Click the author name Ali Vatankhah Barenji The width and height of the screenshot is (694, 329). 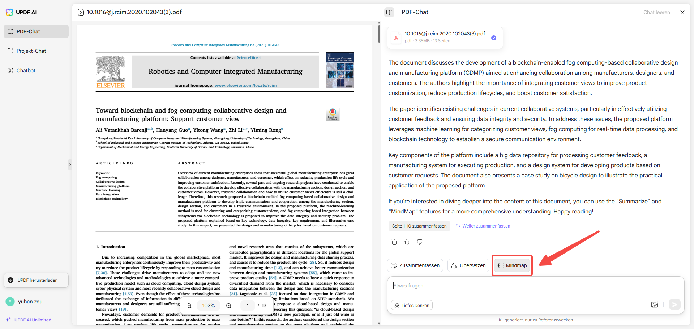pos(121,130)
